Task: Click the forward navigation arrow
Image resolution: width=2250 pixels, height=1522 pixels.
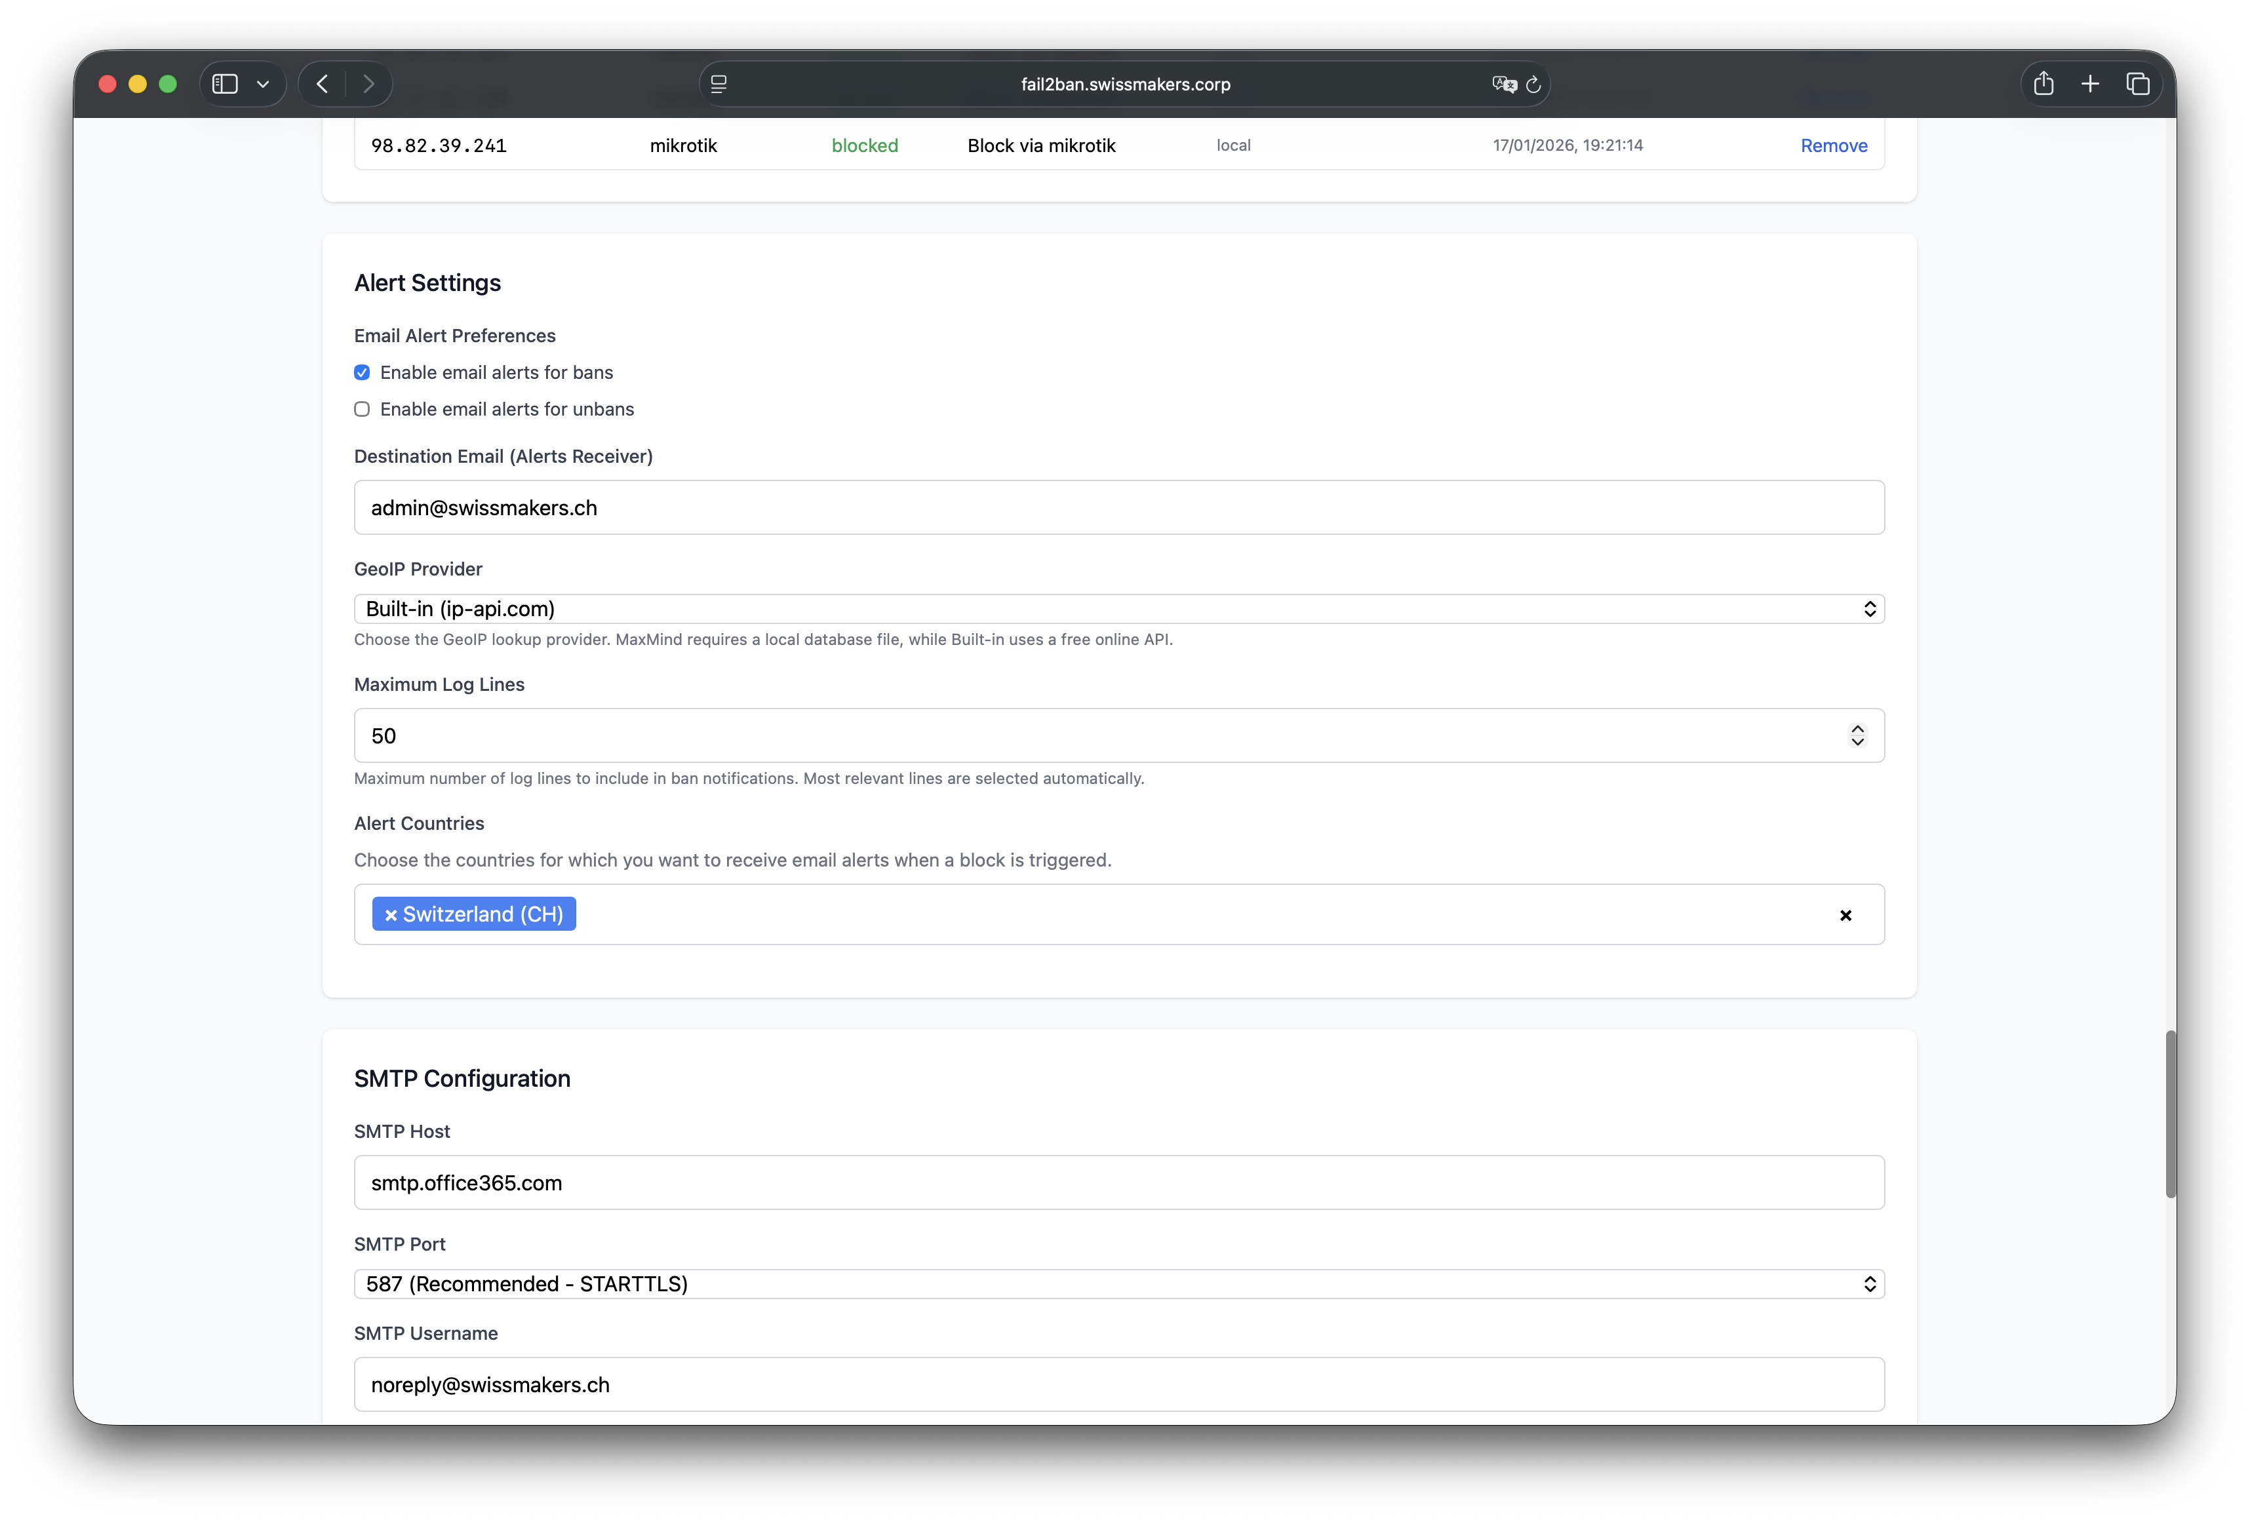Action: click(x=369, y=85)
